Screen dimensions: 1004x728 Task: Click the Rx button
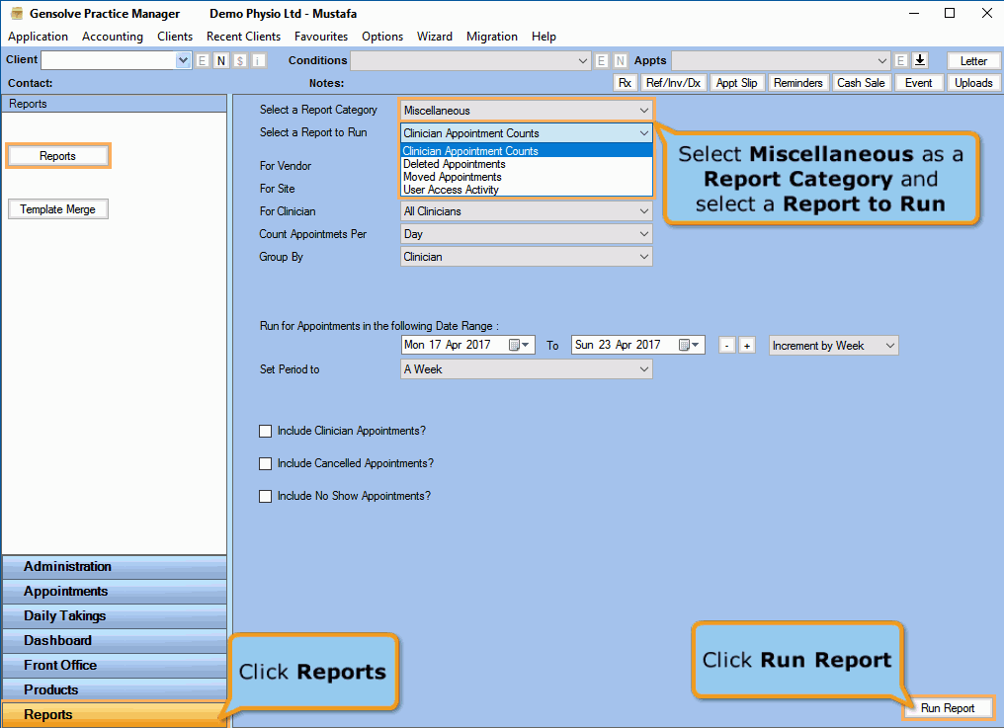[625, 83]
